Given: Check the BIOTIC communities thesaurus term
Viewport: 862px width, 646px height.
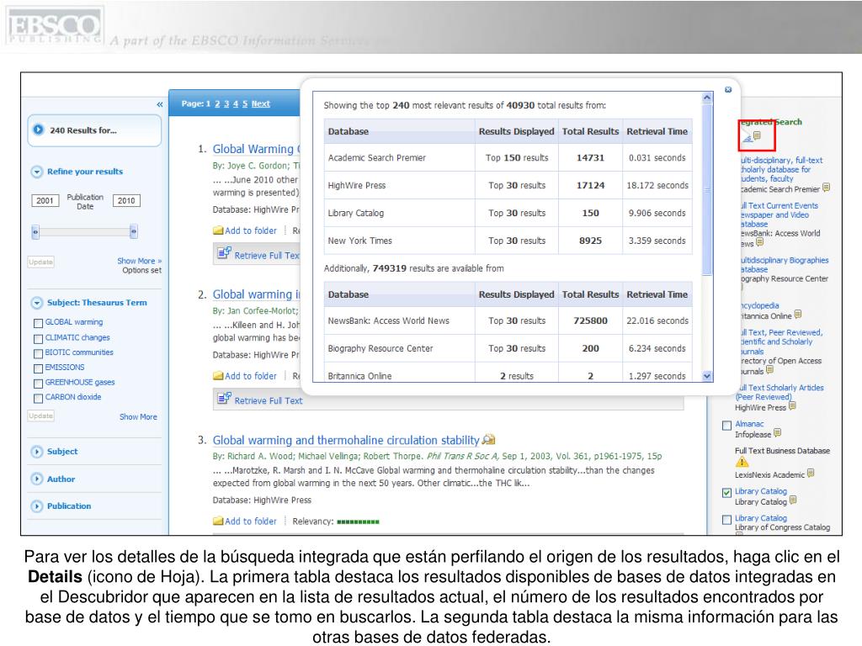Looking at the screenshot, I should [x=38, y=353].
